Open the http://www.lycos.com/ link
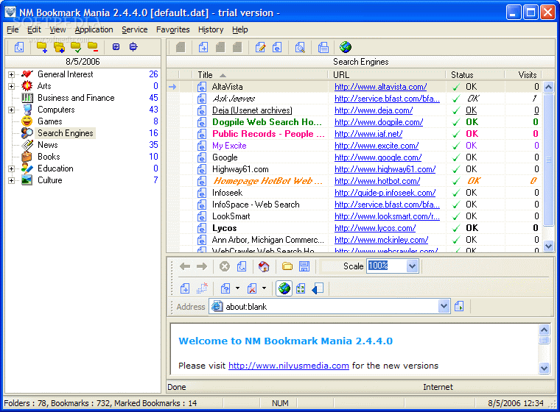Image resolution: width=560 pixels, height=412 pixels. [x=375, y=228]
